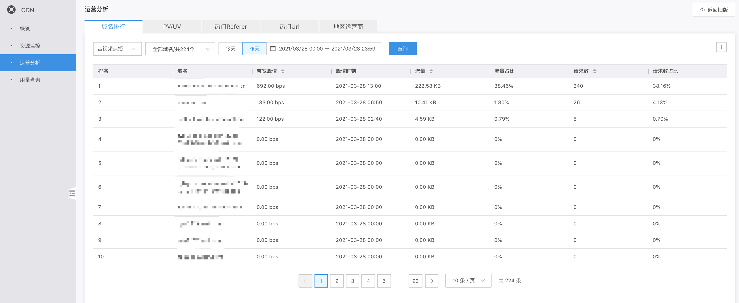Click the 返回旧版 button
This screenshot has width=739, height=303.
(713, 10)
